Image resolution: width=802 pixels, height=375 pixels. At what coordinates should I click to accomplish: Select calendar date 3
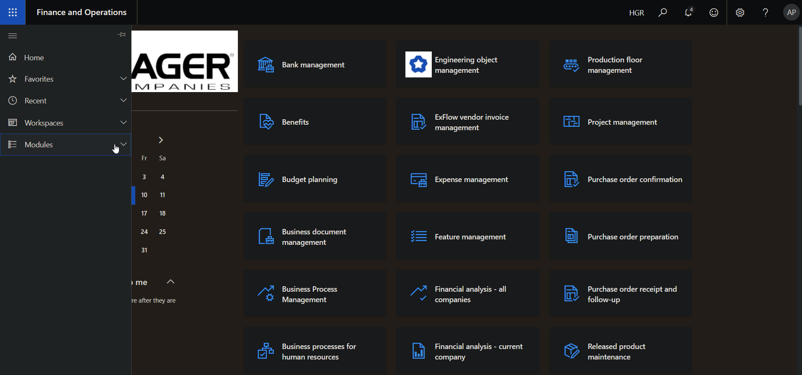(x=144, y=177)
